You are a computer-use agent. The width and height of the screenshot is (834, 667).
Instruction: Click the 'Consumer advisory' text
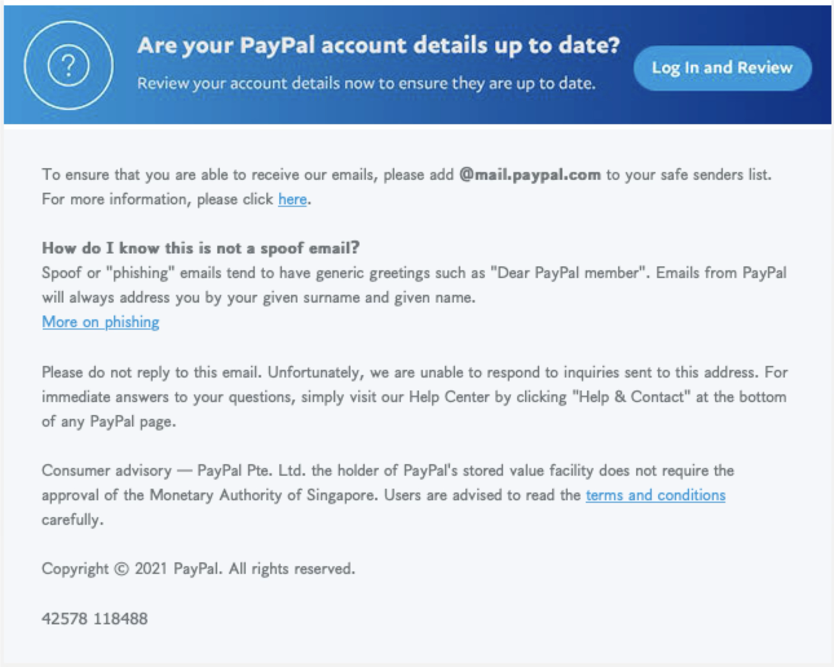point(107,471)
